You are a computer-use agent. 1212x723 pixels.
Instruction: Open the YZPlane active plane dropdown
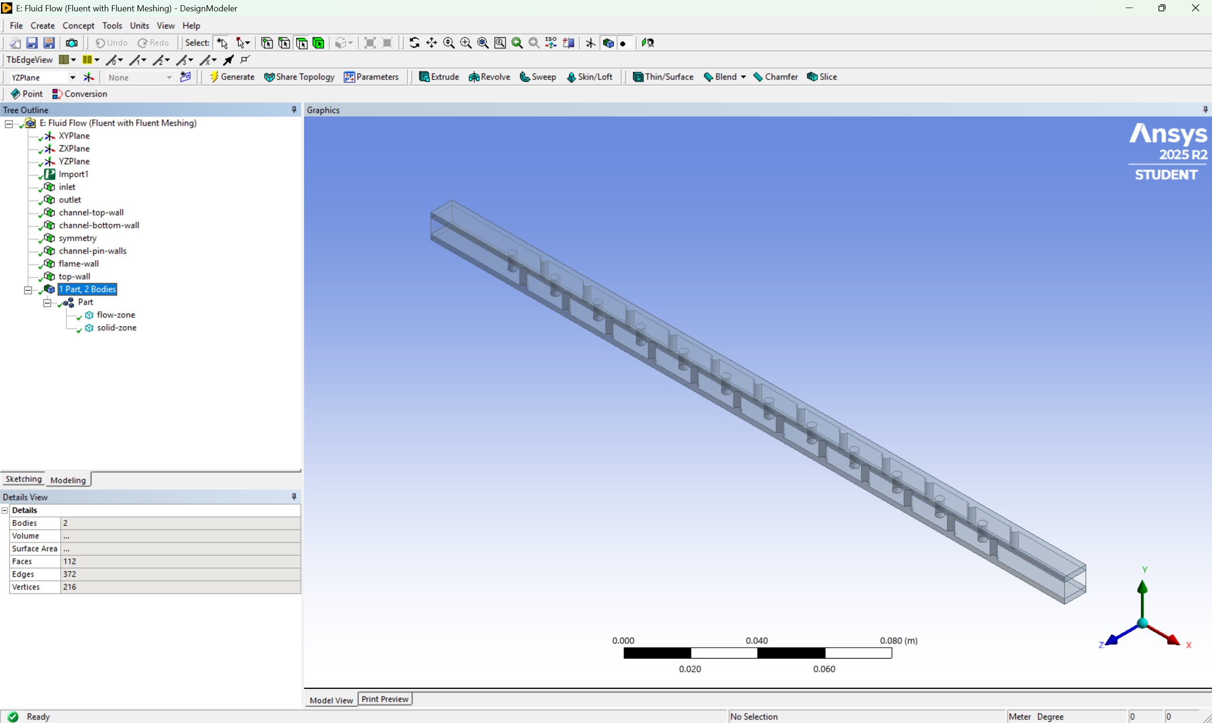(x=72, y=78)
